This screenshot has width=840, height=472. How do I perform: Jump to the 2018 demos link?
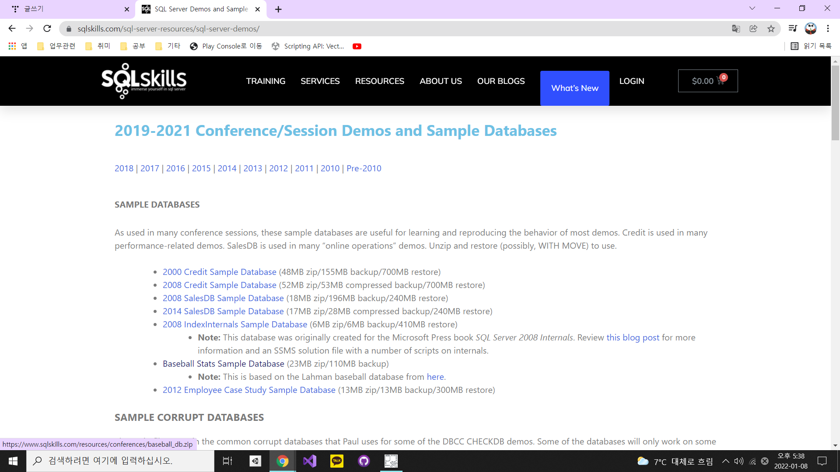[124, 168]
